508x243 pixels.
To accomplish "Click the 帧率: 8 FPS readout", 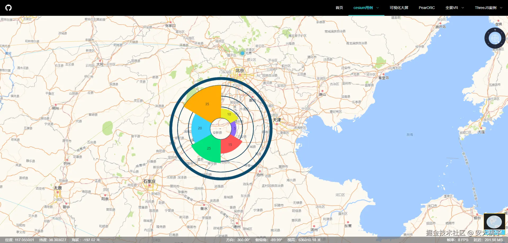I will coord(457,240).
